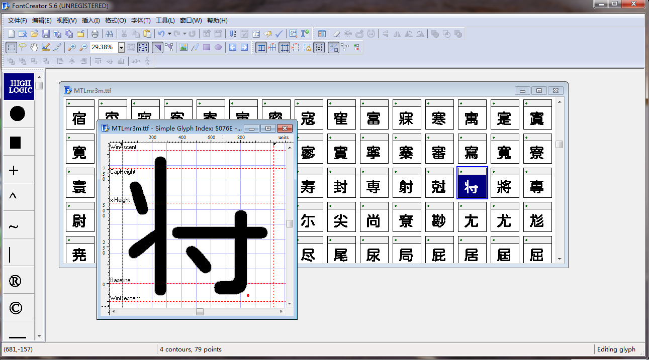Select the lasso selection tool
The height and width of the screenshot is (360, 649).
point(23,47)
